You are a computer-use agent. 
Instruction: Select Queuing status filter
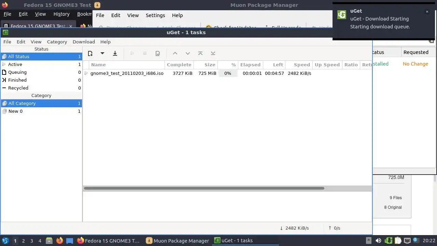coord(41,72)
